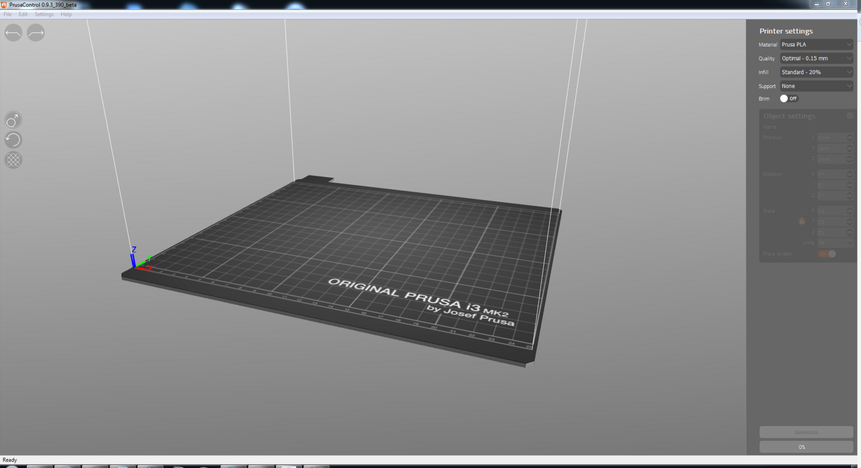The image size is (861, 468).
Task: Open the Settings menu
Action: pyautogui.click(x=44, y=15)
